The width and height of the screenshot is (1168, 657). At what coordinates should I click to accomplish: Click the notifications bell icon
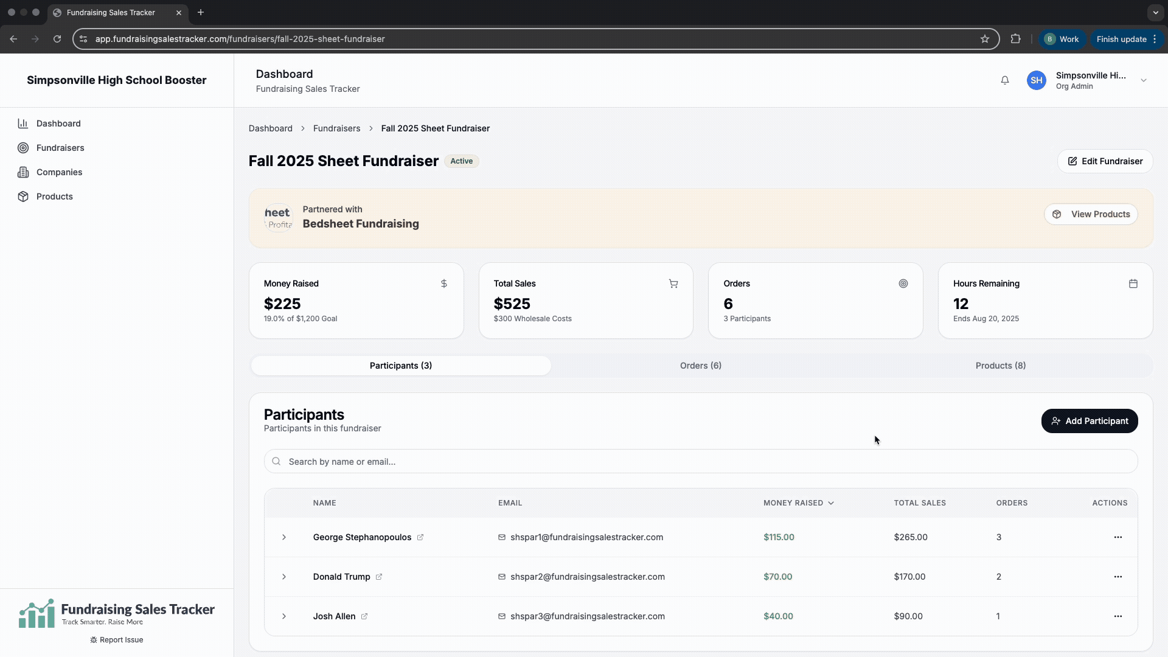click(x=1005, y=80)
